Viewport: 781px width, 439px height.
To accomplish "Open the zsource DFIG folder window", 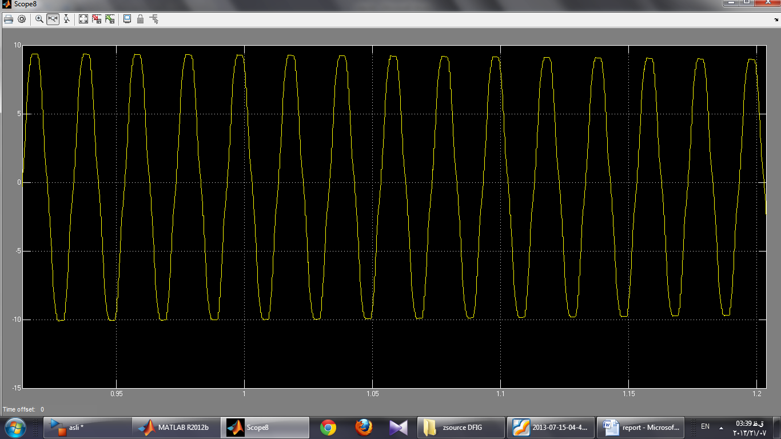I will tap(461, 427).
